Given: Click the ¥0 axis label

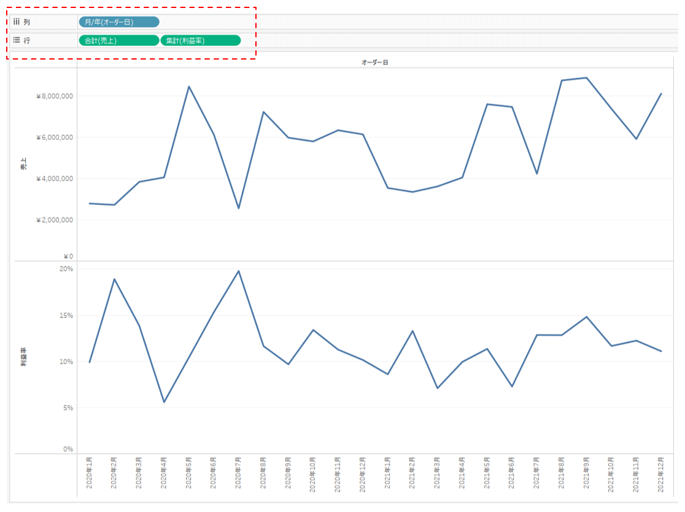Looking at the screenshot, I should coord(68,257).
